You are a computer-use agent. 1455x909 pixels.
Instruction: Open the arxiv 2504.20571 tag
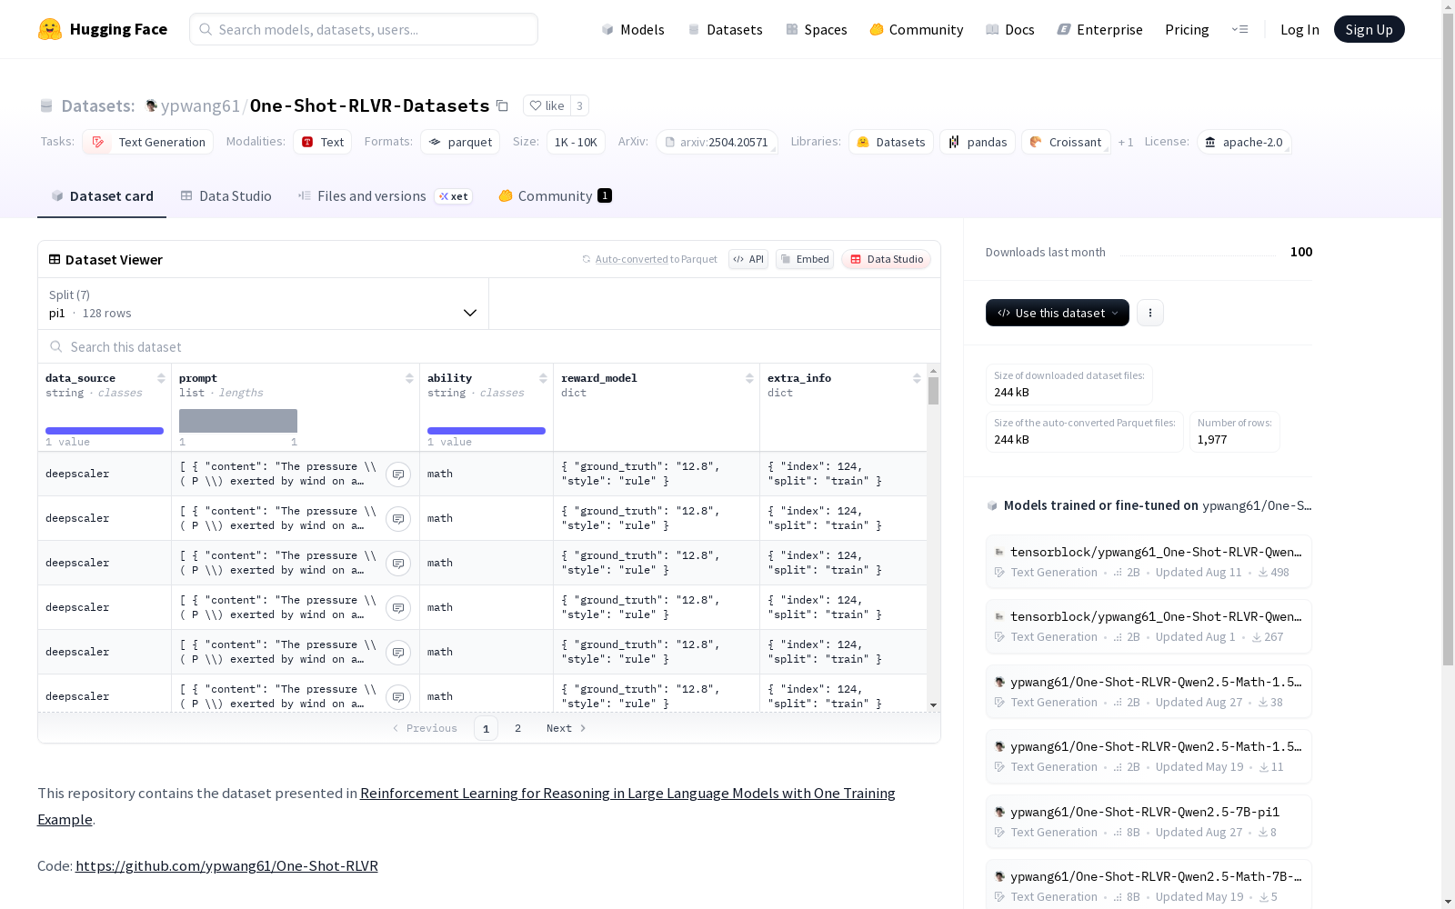717,142
